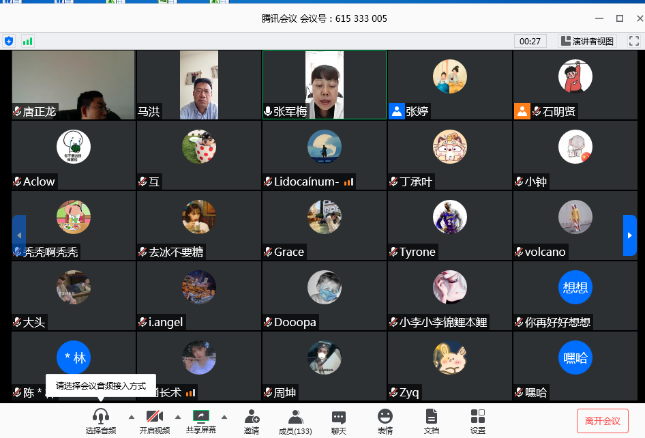Switch to 演讲者视图 speaker view
Viewport: 645px width, 438px height.
point(587,41)
